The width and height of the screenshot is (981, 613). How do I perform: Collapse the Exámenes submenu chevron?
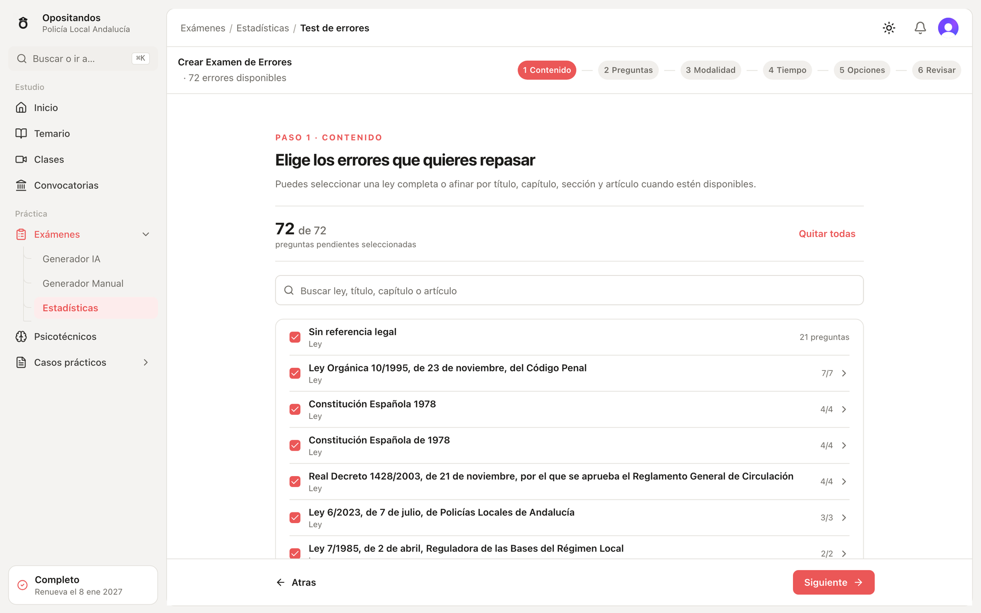pyautogui.click(x=146, y=234)
